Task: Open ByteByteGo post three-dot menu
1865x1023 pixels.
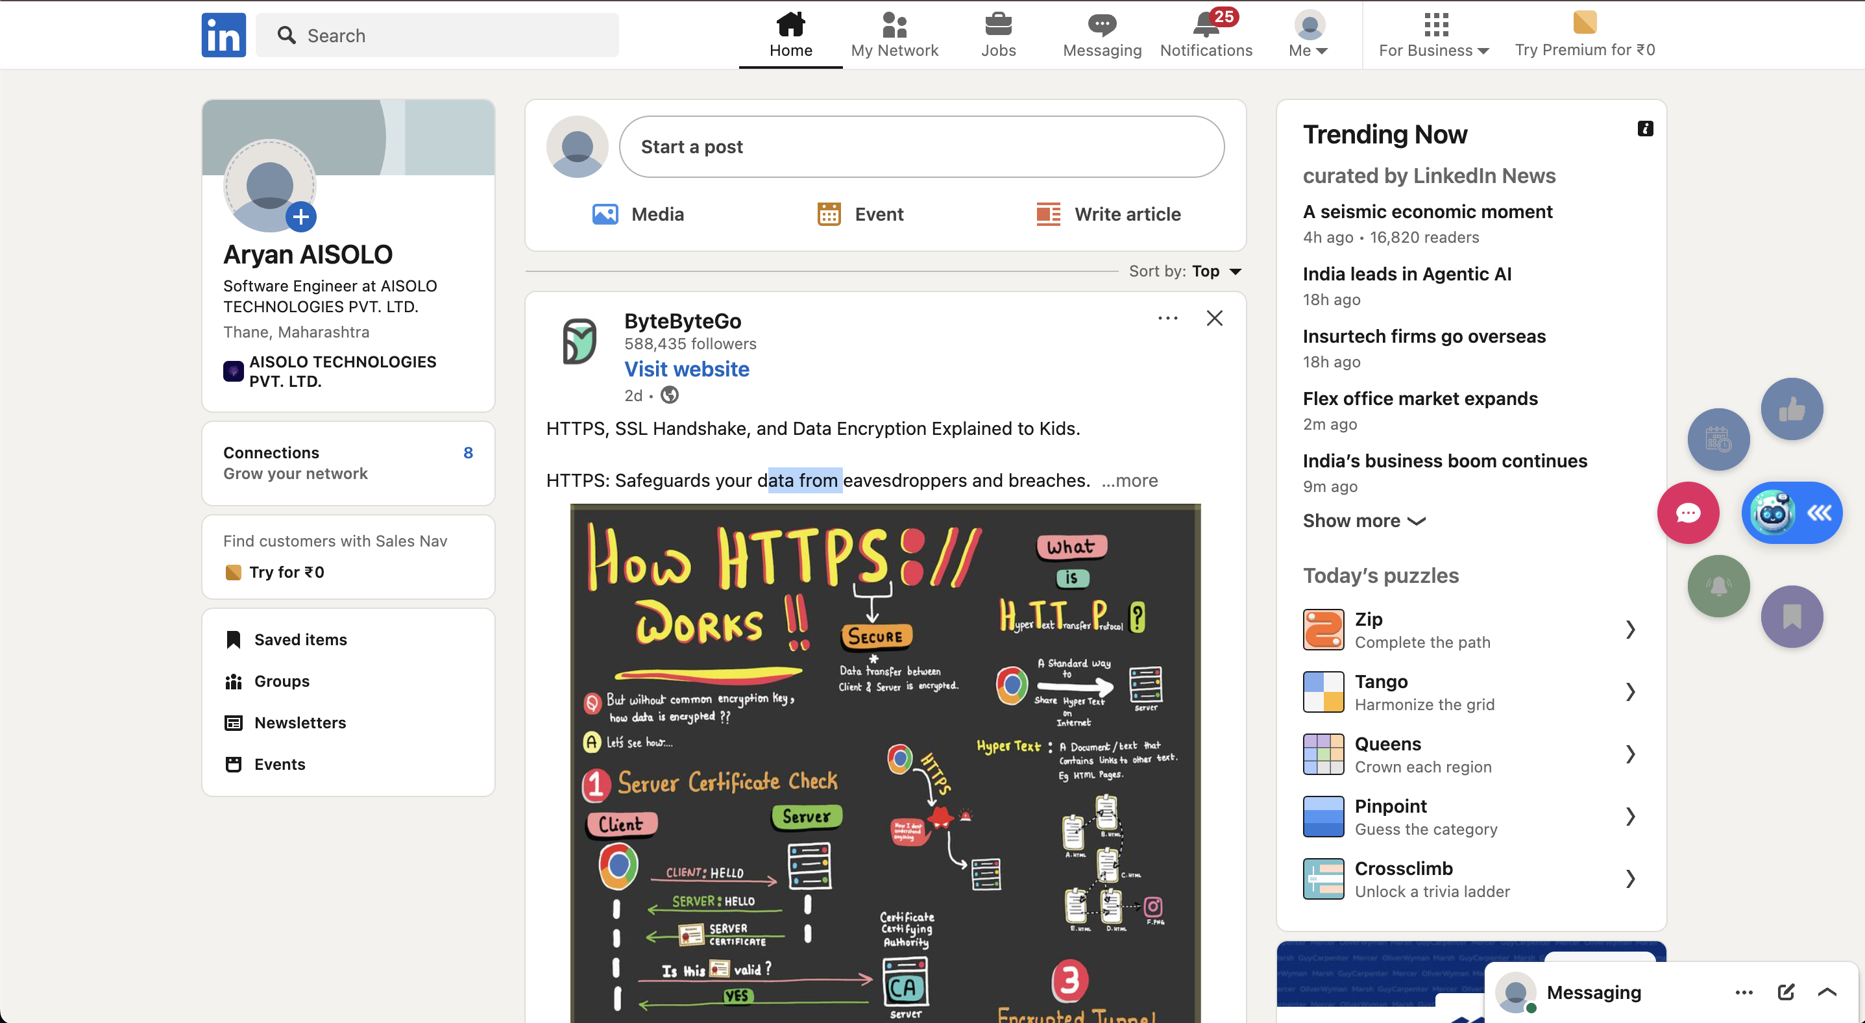Action: 1167,319
